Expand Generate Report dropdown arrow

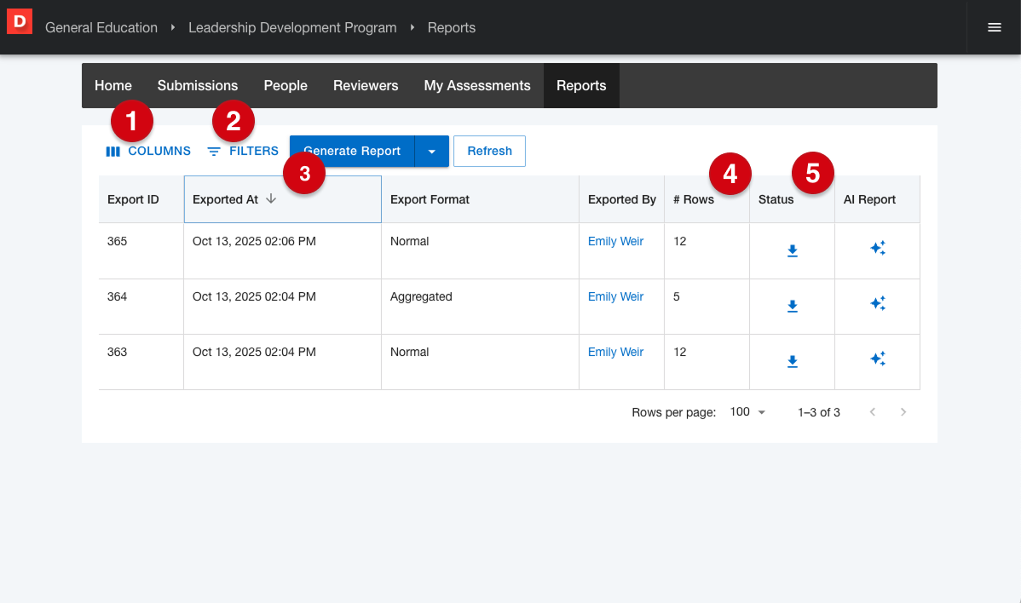click(432, 151)
